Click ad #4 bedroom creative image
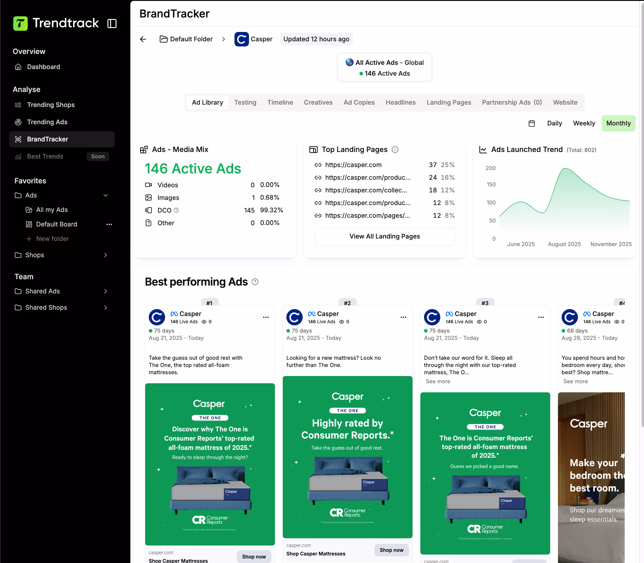This screenshot has height=563, width=644. [x=591, y=478]
